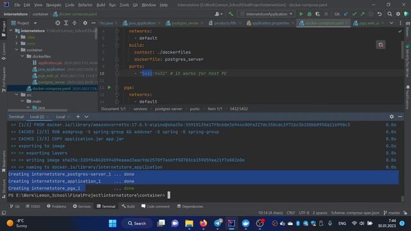Click UTF-8 encoding in status bar

click(x=304, y=212)
